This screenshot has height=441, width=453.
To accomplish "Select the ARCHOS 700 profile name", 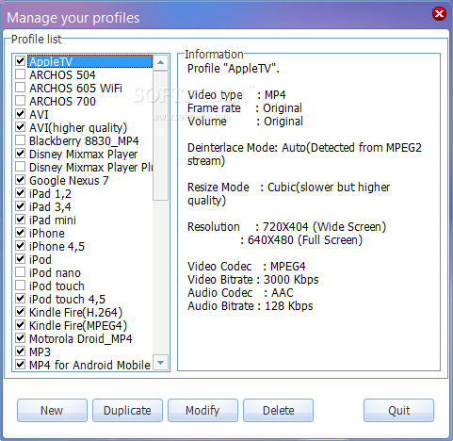I will point(62,102).
